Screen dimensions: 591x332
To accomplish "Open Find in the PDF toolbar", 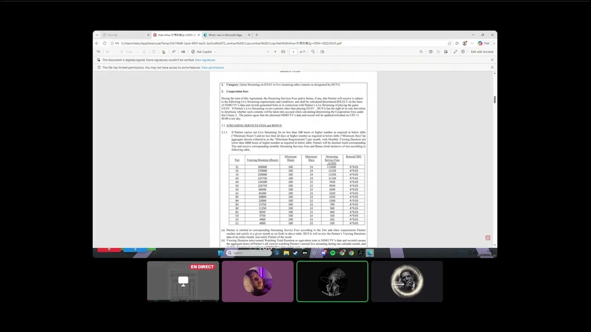I will click(x=421, y=52).
